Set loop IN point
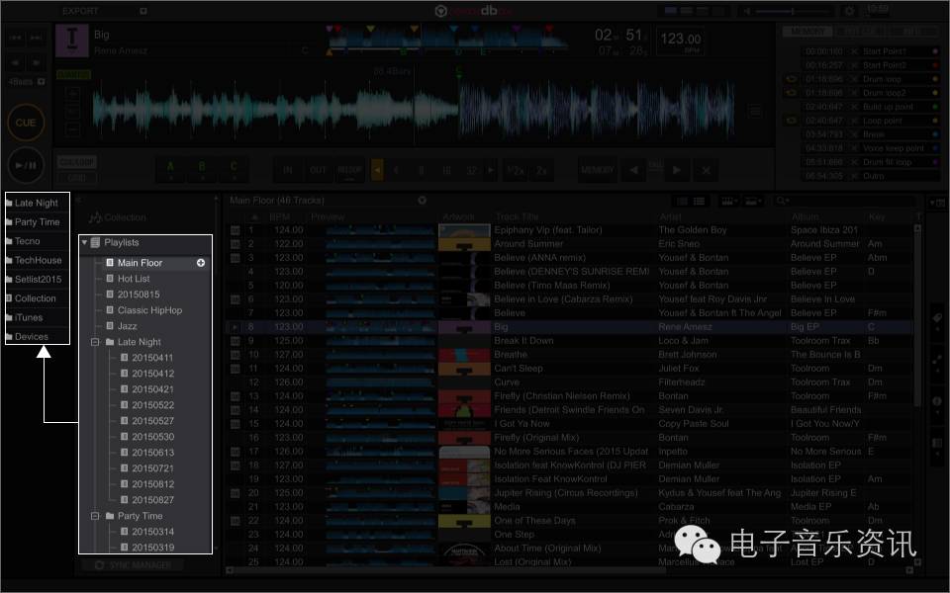 pyautogui.click(x=288, y=170)
